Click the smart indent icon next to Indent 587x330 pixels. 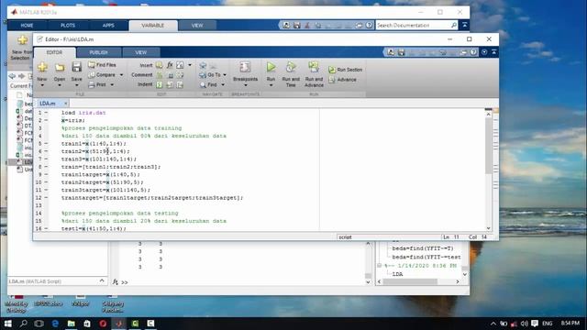click(160, 84)
